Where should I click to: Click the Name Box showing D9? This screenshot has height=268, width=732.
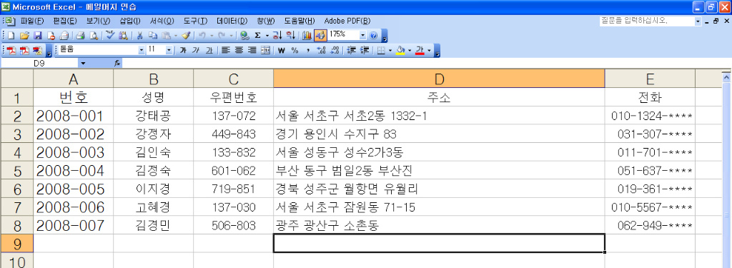[40, 63]
